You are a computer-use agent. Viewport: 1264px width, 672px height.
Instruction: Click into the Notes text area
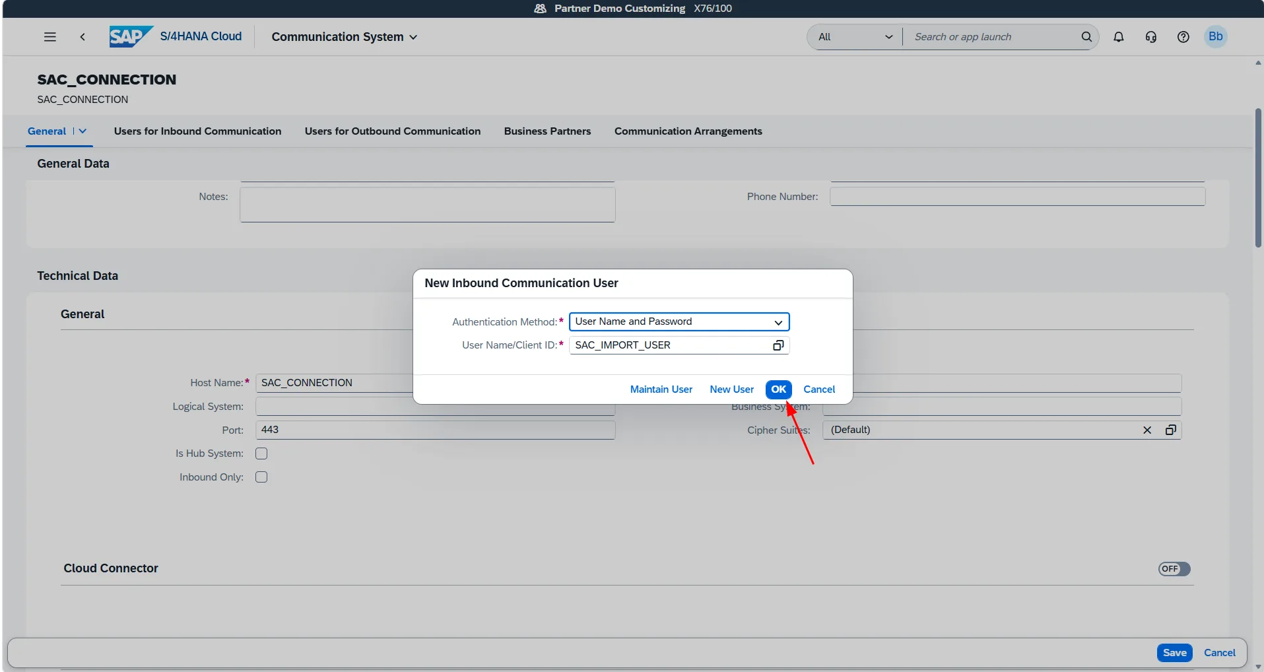[428, 205]
